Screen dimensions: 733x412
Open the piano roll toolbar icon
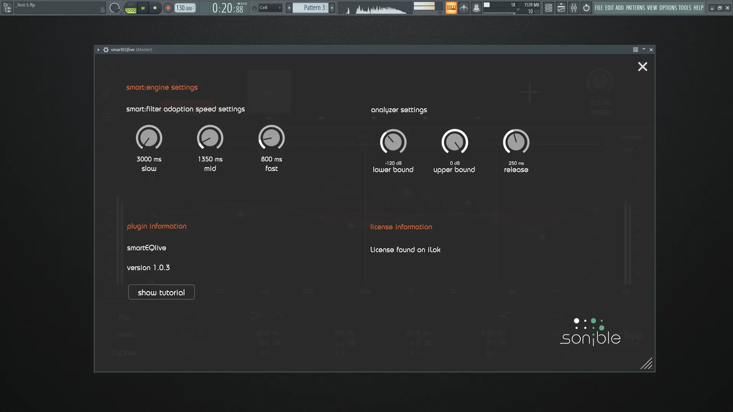click(x=561, y=8)
